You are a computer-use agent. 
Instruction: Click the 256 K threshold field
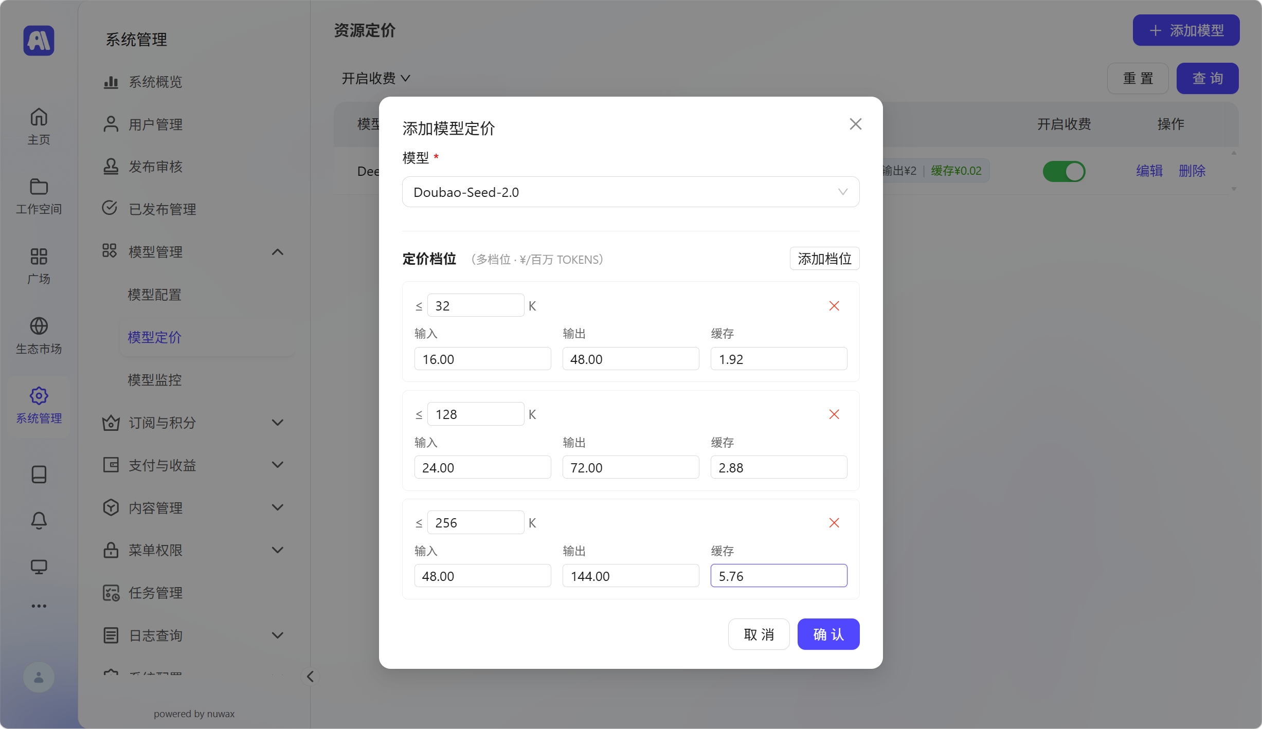[476, 522]
